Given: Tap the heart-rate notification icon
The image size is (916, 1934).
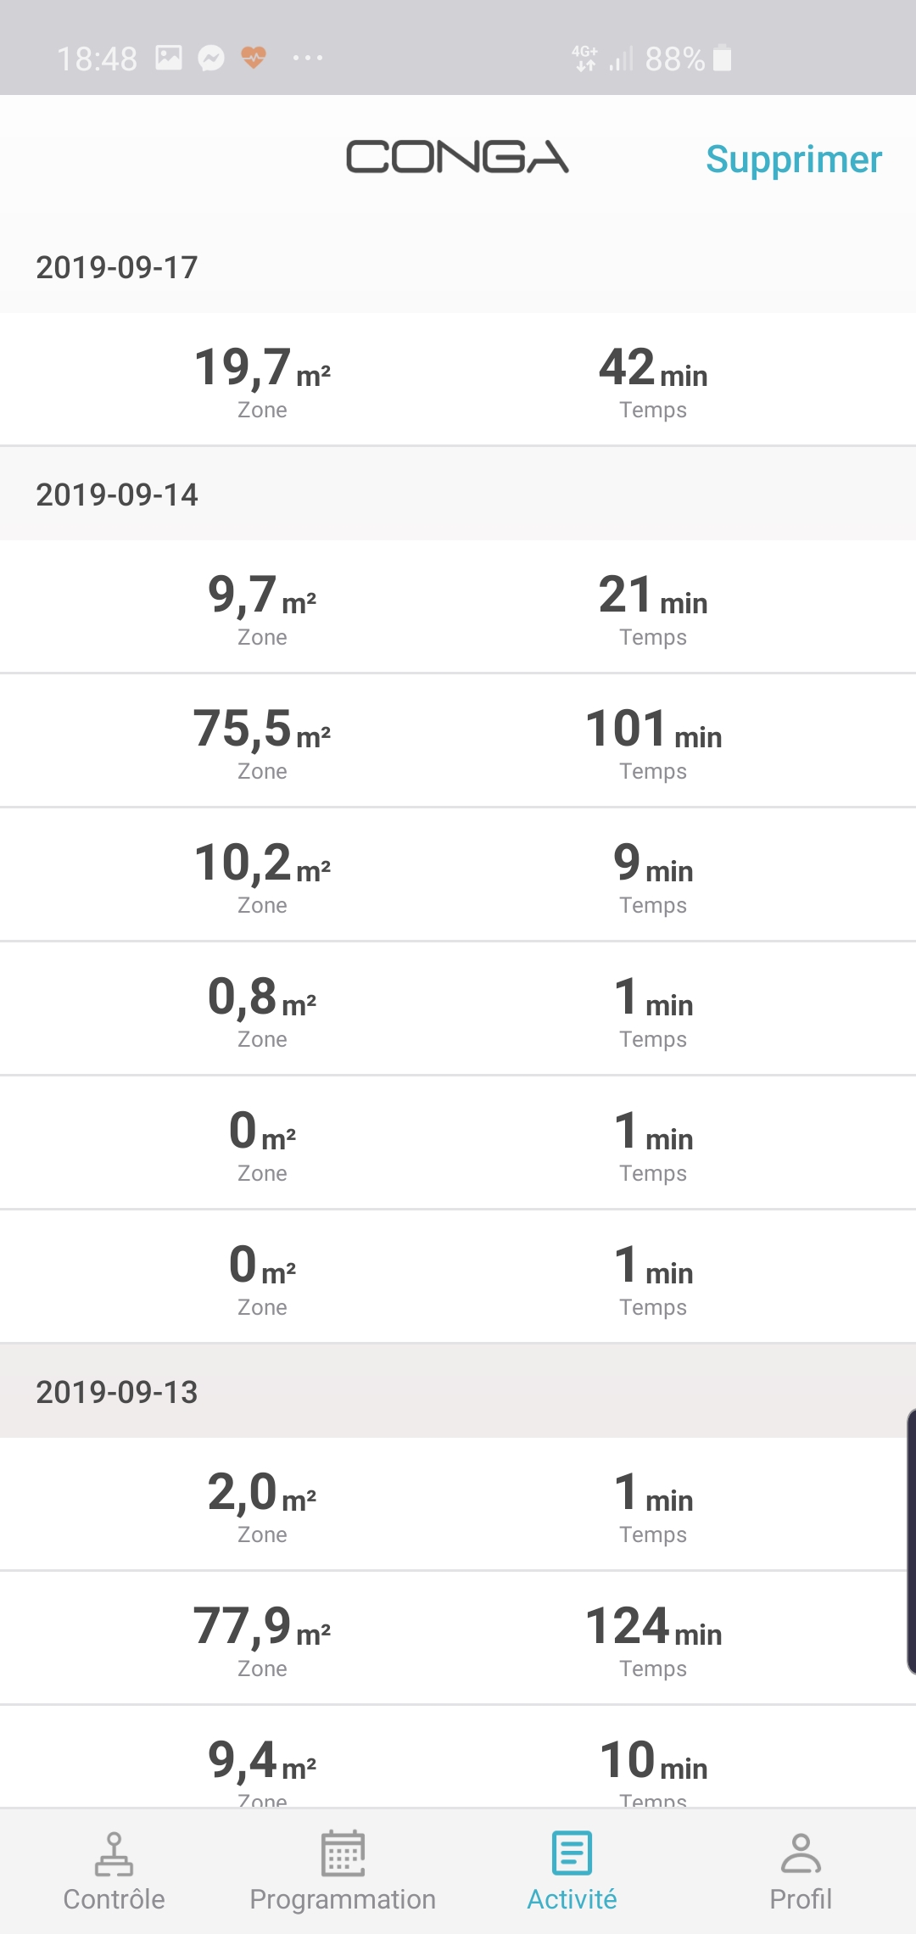Looking at the screenshot, I should pos(254,58).
